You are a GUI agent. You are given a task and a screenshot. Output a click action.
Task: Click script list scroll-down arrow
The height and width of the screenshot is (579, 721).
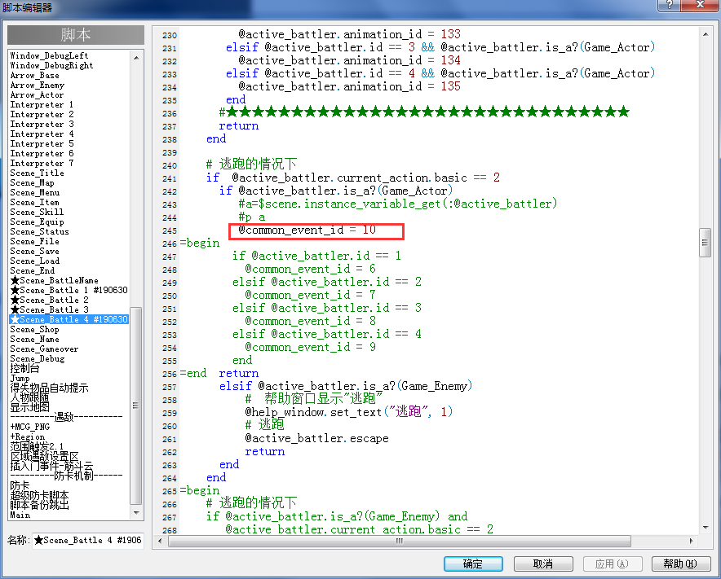click(x=136, y=512)
